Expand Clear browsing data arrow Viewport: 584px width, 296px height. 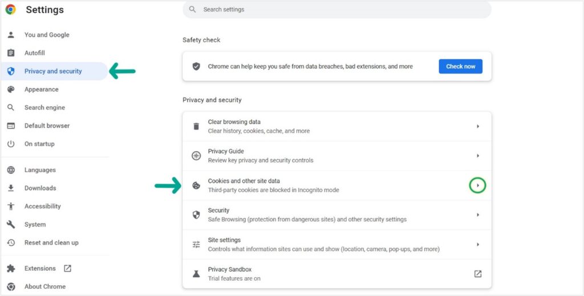478,126
